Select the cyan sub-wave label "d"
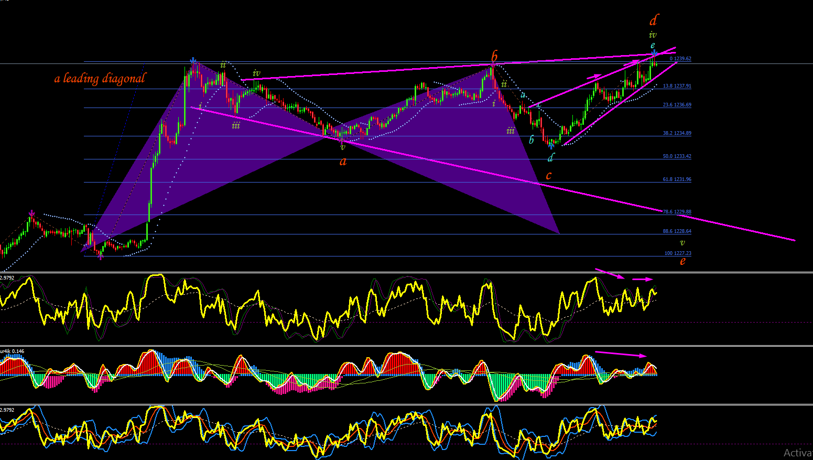Viewport: 813px width, 460px height. coord(550,157)
